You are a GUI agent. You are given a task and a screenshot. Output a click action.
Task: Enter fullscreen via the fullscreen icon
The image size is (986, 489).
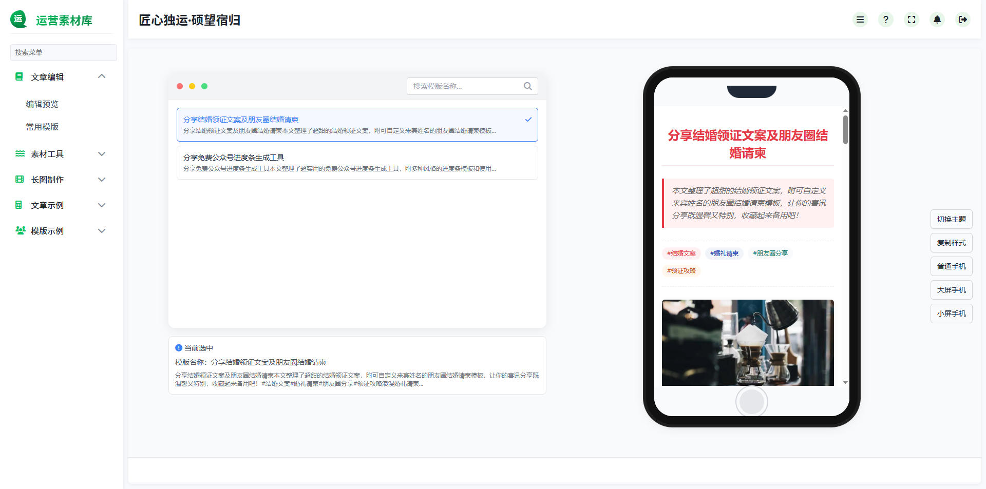point(912,19)
